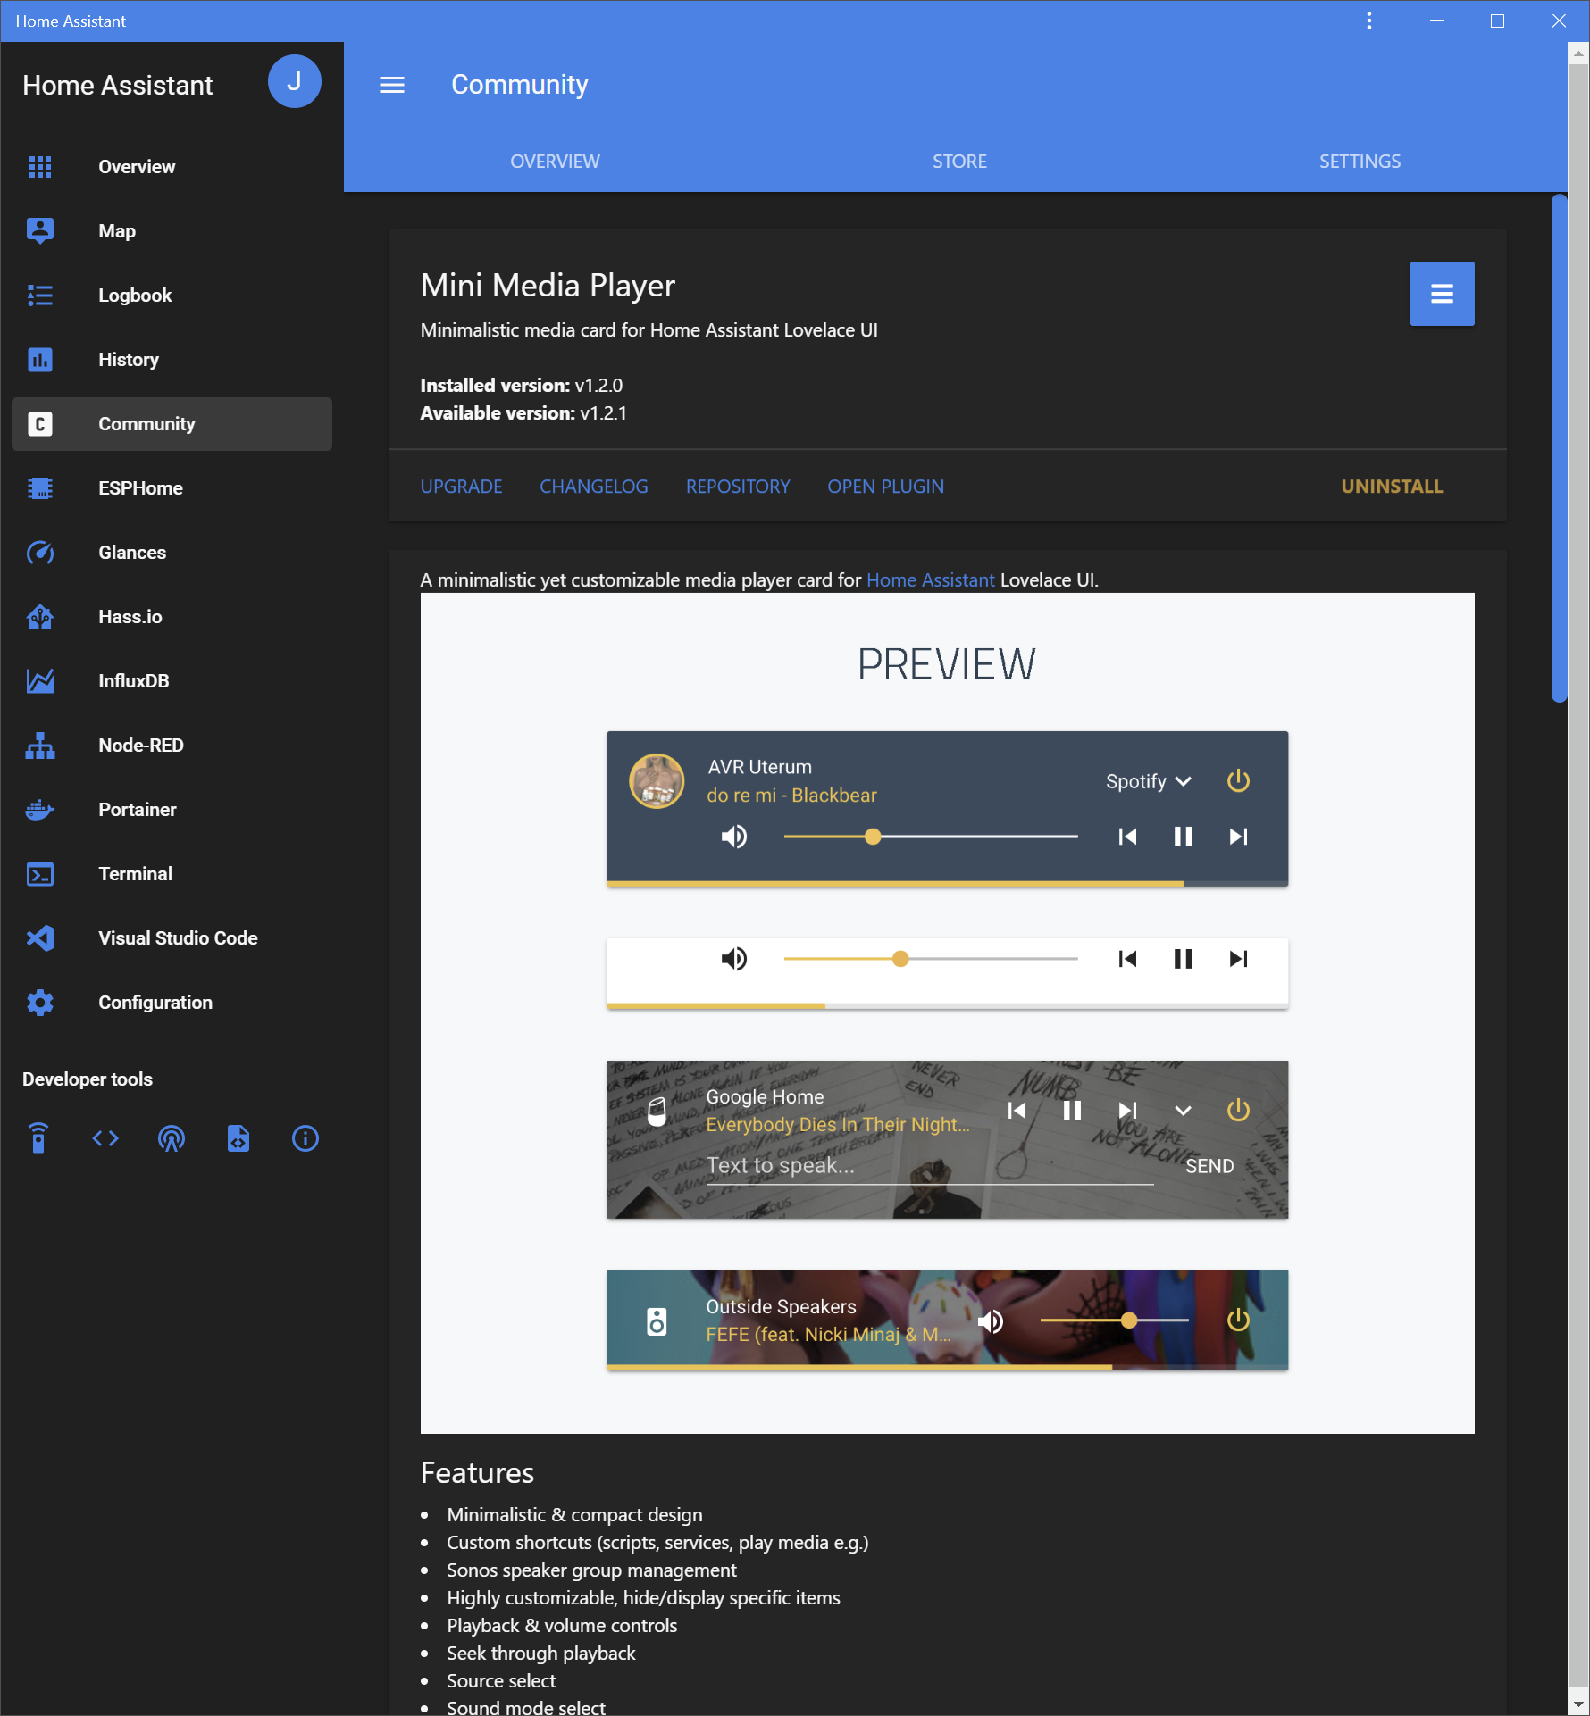Click OPEN PLUGIN
Screen dimensions: 1590x1716
tap(885, 487)
